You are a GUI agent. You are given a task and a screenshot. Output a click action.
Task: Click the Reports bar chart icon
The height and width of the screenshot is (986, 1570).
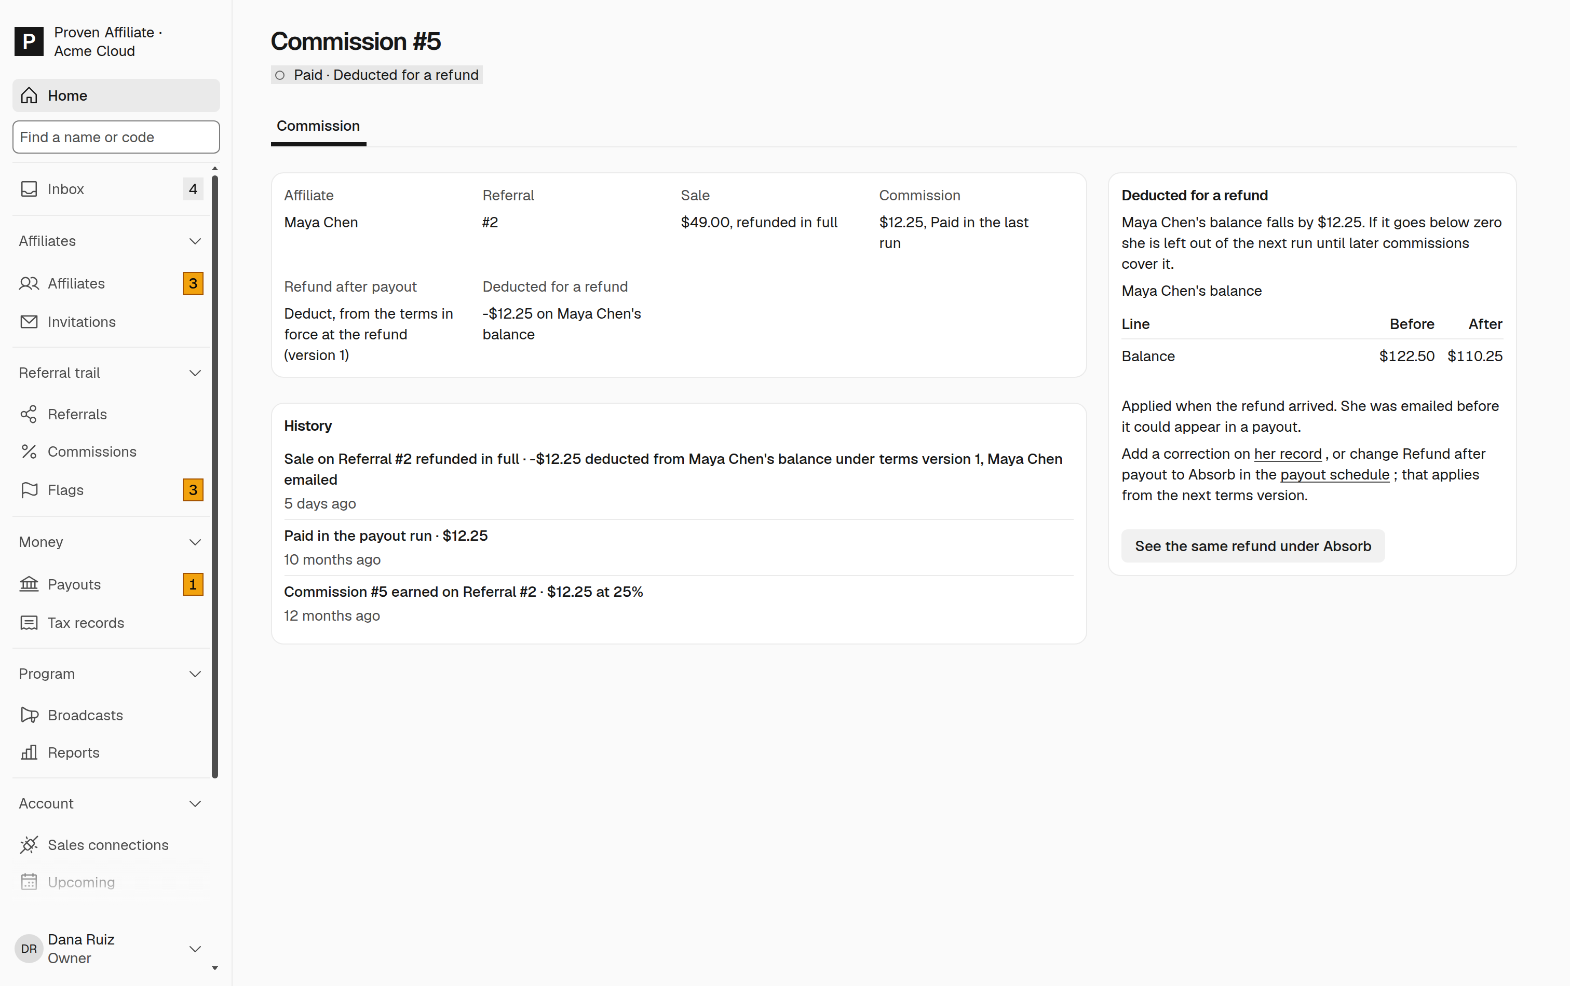(x=29, y=752)
